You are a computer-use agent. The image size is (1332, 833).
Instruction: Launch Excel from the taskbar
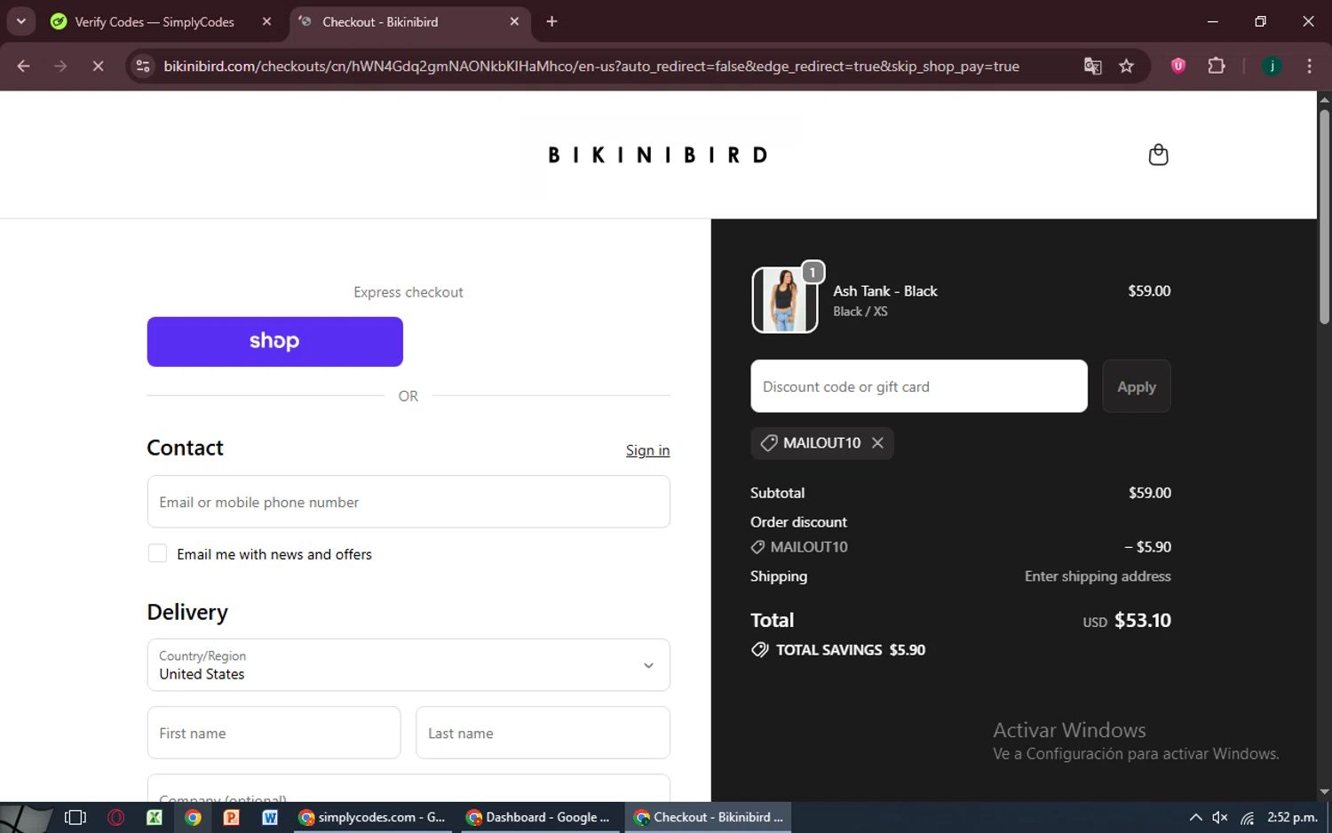pyautogui.click(x=155, y=817)
